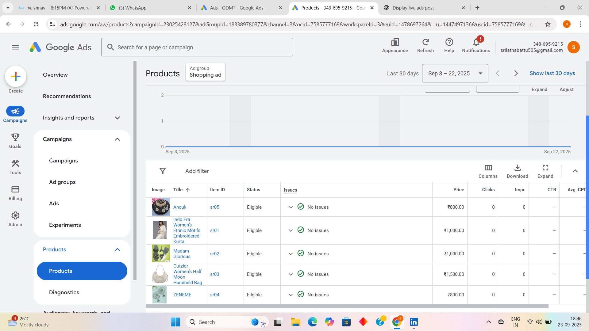Click the Add filter funnel icon
589x331 pixels.
[163, 171]
